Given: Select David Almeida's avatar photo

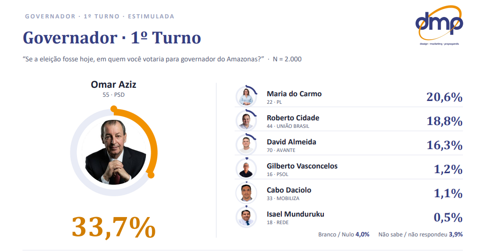Looking at the screenshot, I should (246, 145).
